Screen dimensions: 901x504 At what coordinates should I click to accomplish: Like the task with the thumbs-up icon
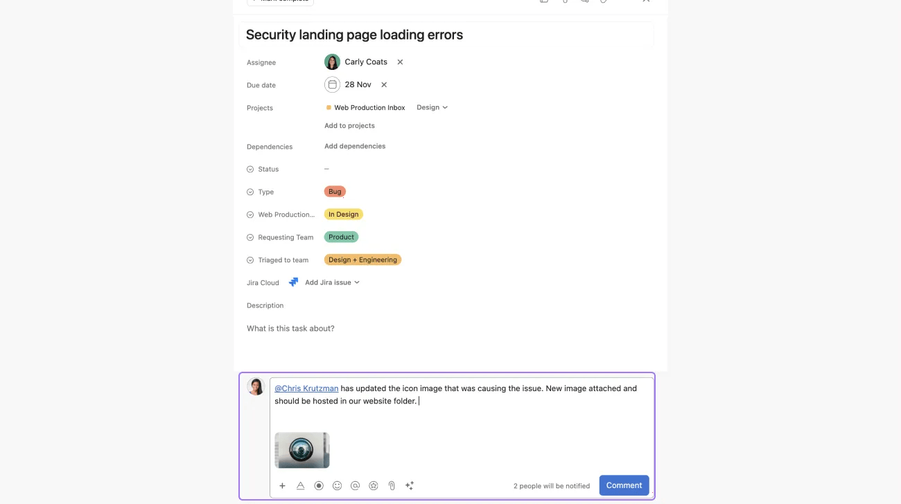point(543,2)
